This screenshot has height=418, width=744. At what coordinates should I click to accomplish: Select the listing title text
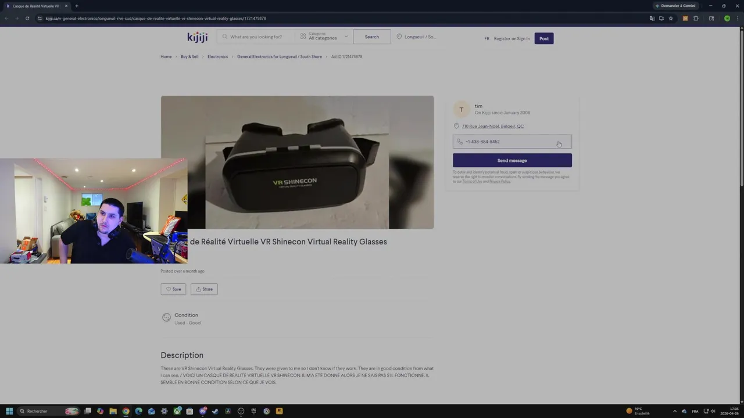coord(288,242)
